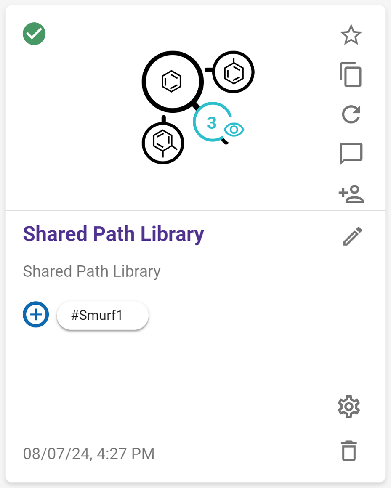
Task: Click the 08/07/24, 4:27 PM timestamp
Action: 89,454
